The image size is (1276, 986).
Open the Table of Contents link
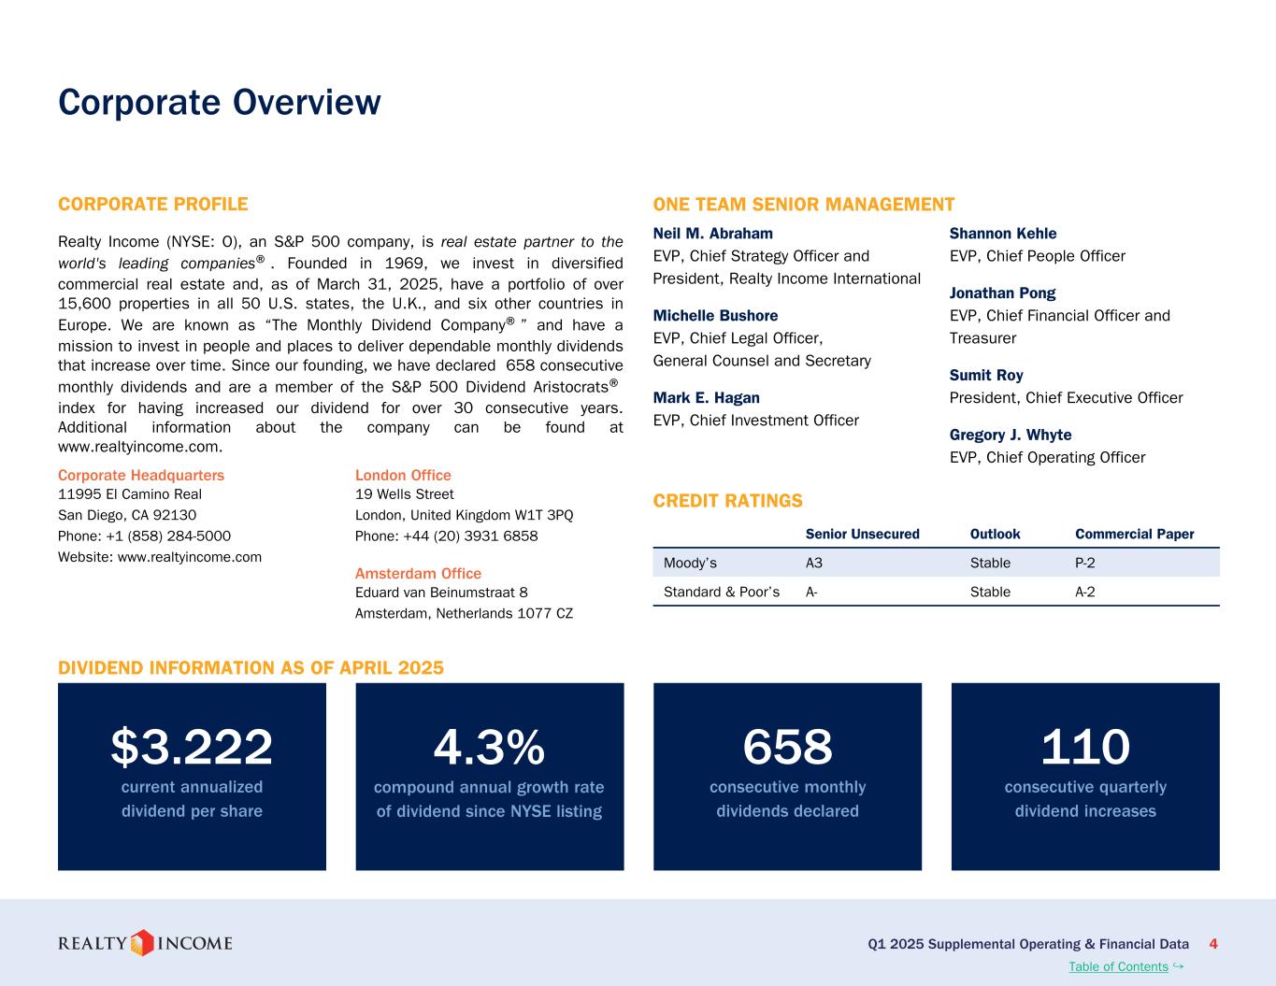coord(1117,966)
